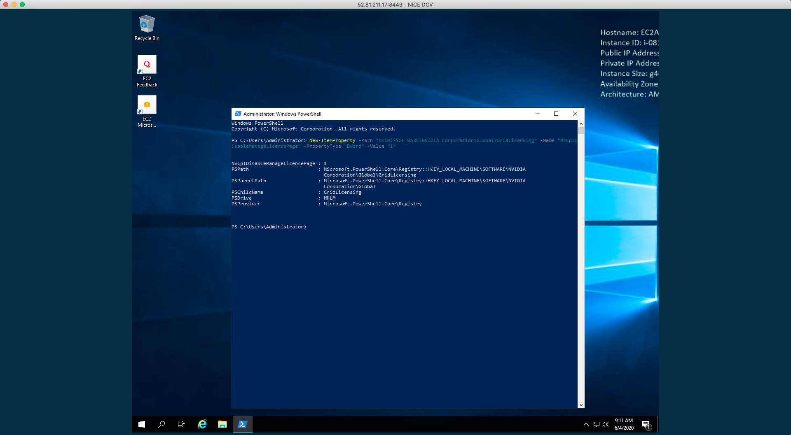791x435 pixels.
Task: Open the PowerShell window system menu icon
Action: [x=238, y=114]
